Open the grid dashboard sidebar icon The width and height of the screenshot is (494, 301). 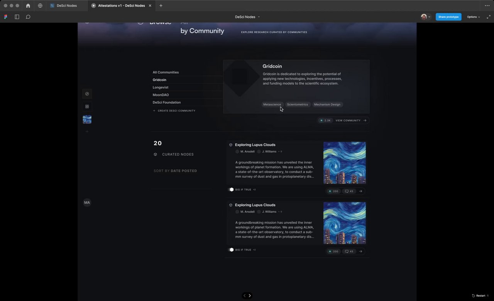(87, 106)
